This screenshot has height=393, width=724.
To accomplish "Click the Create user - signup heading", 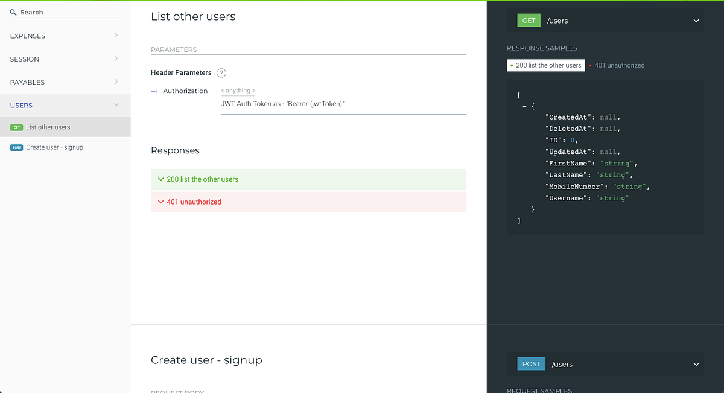I will 206,360.
